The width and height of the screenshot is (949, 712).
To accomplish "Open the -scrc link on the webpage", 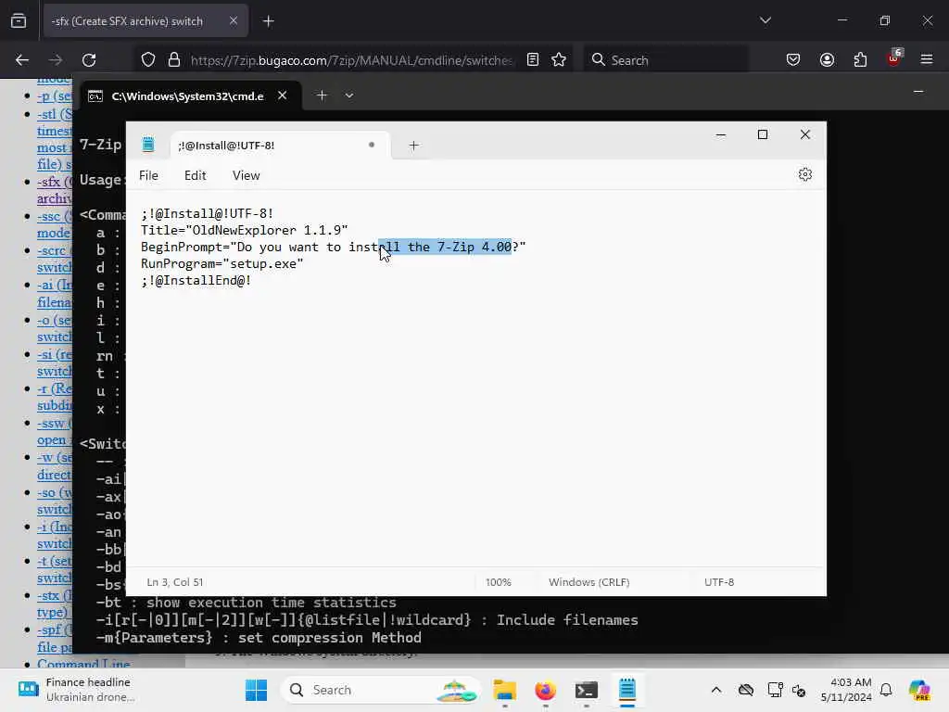I will pyautogui.click(x=54, y=259).
